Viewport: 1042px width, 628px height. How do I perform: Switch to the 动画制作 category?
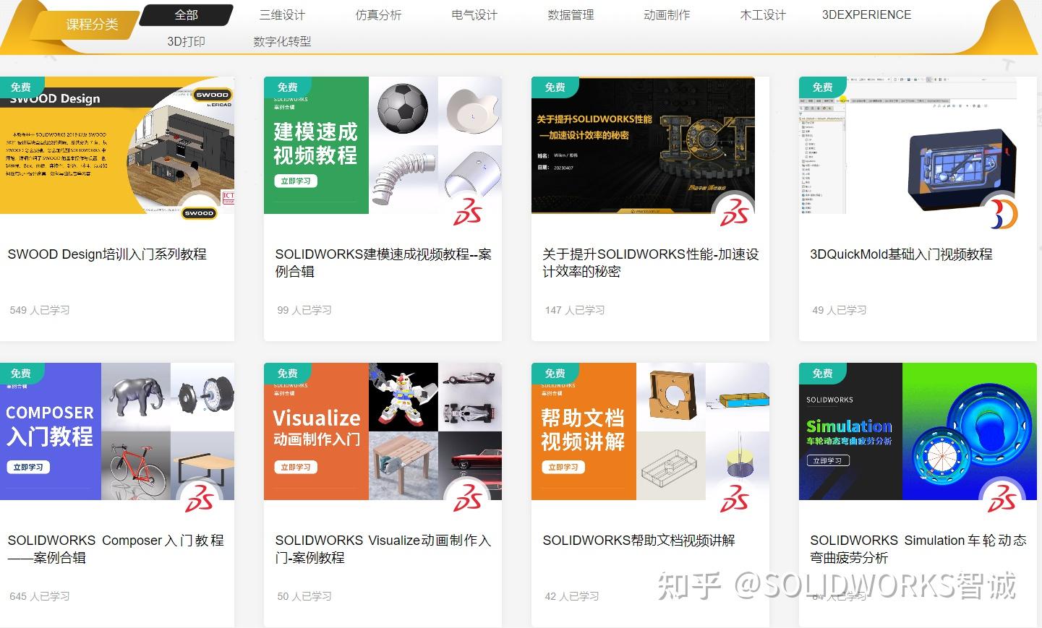point(667,14)
